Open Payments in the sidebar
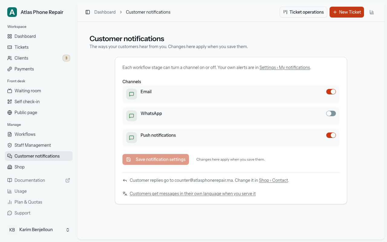This screenshot has height=242, width=387. (x=39, y=69)
